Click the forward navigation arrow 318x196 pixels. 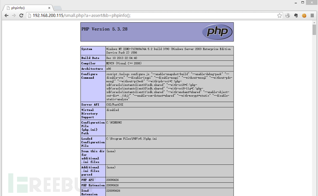[14, 15]
